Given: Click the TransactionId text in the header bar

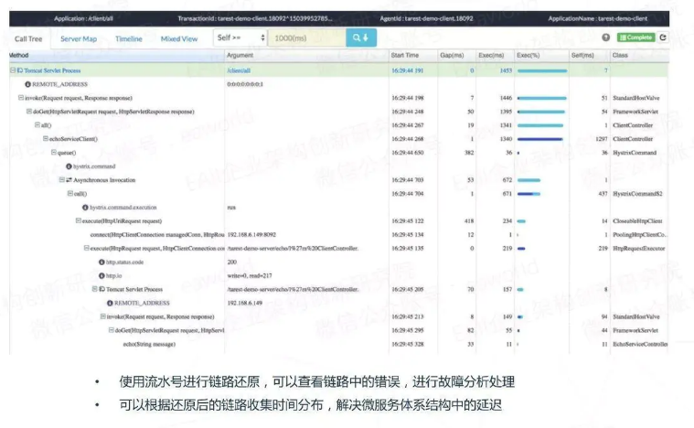Looking at the screenshot, I should coord(255,18).
